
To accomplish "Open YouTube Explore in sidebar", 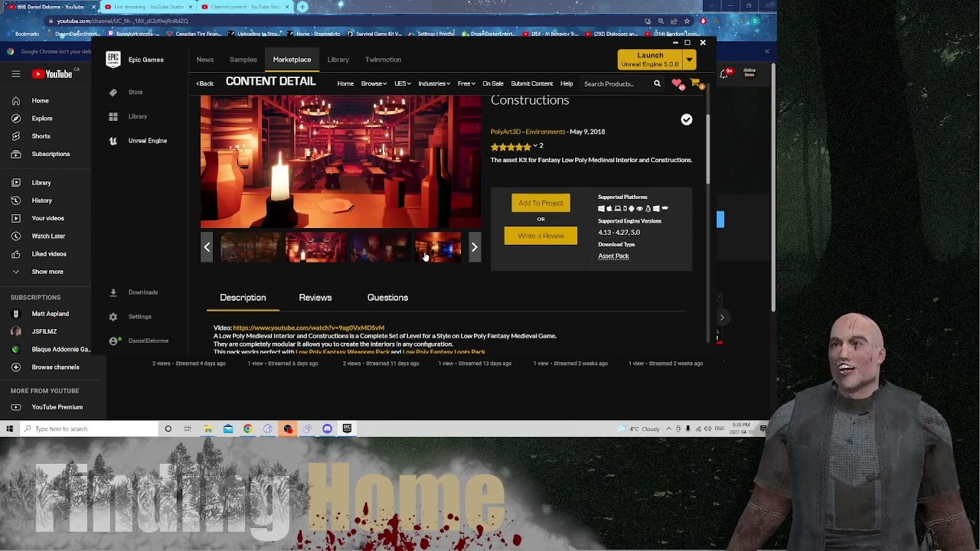I will pyautogui.click(x=41, y=119).
